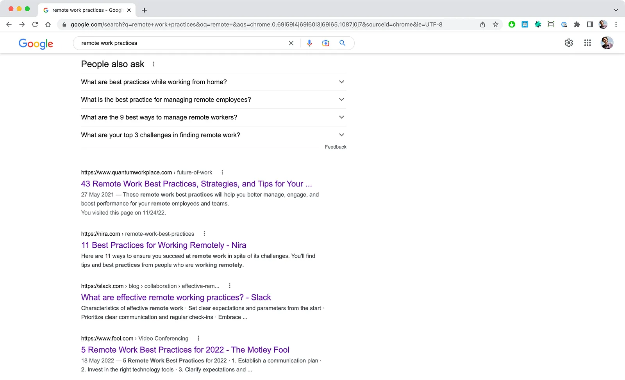Open '5 Remote Work Best Practices for 2022'
The height and width of the screenshot is (380, 625).
185,350
